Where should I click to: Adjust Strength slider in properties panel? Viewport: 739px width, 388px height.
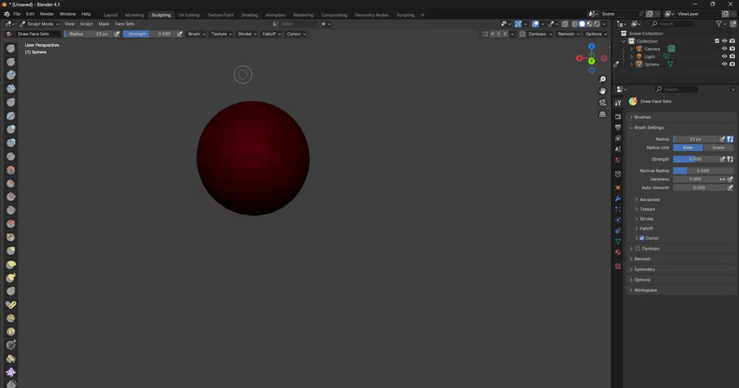(695, 159)
